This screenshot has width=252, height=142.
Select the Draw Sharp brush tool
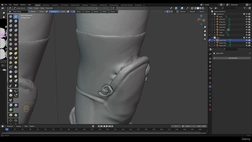pos(16,17)
